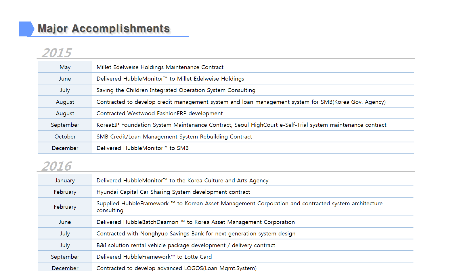Select the KoreaEIP Foundation System Maintenance Contract line
Viewport: 459px width, 271px height.
coord(242,125)
